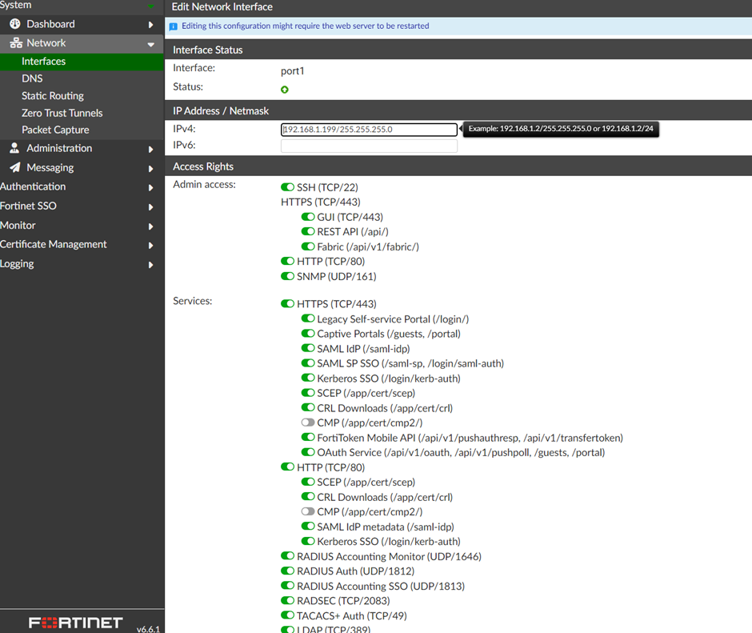This screenshot has height=633, width=752.
Task: Enable CMP under HTTP services
Action: [x=308, y=511]
